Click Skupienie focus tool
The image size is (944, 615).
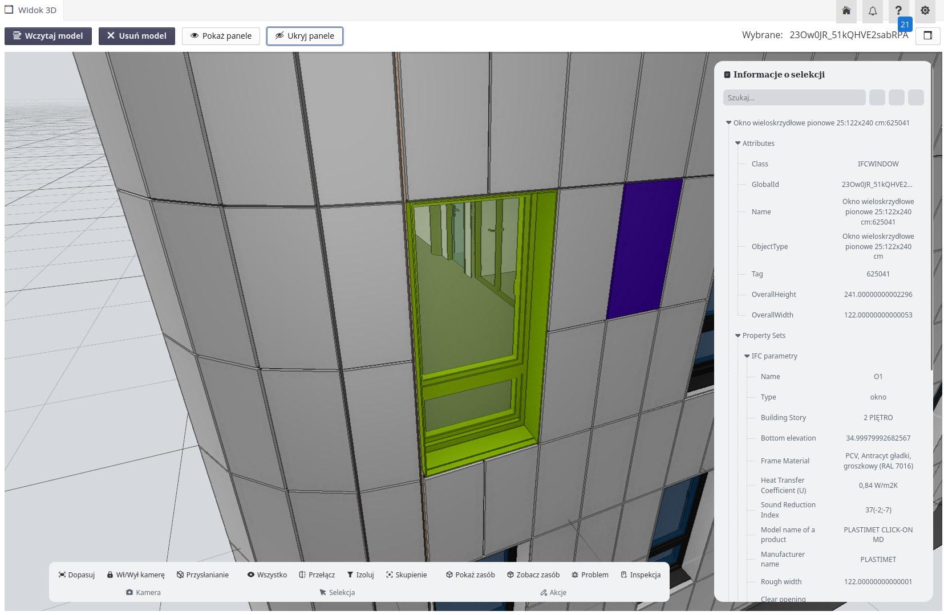(406, 575)
